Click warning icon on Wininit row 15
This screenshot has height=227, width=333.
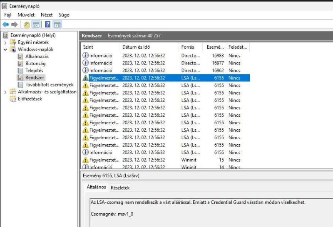[85, 160]
